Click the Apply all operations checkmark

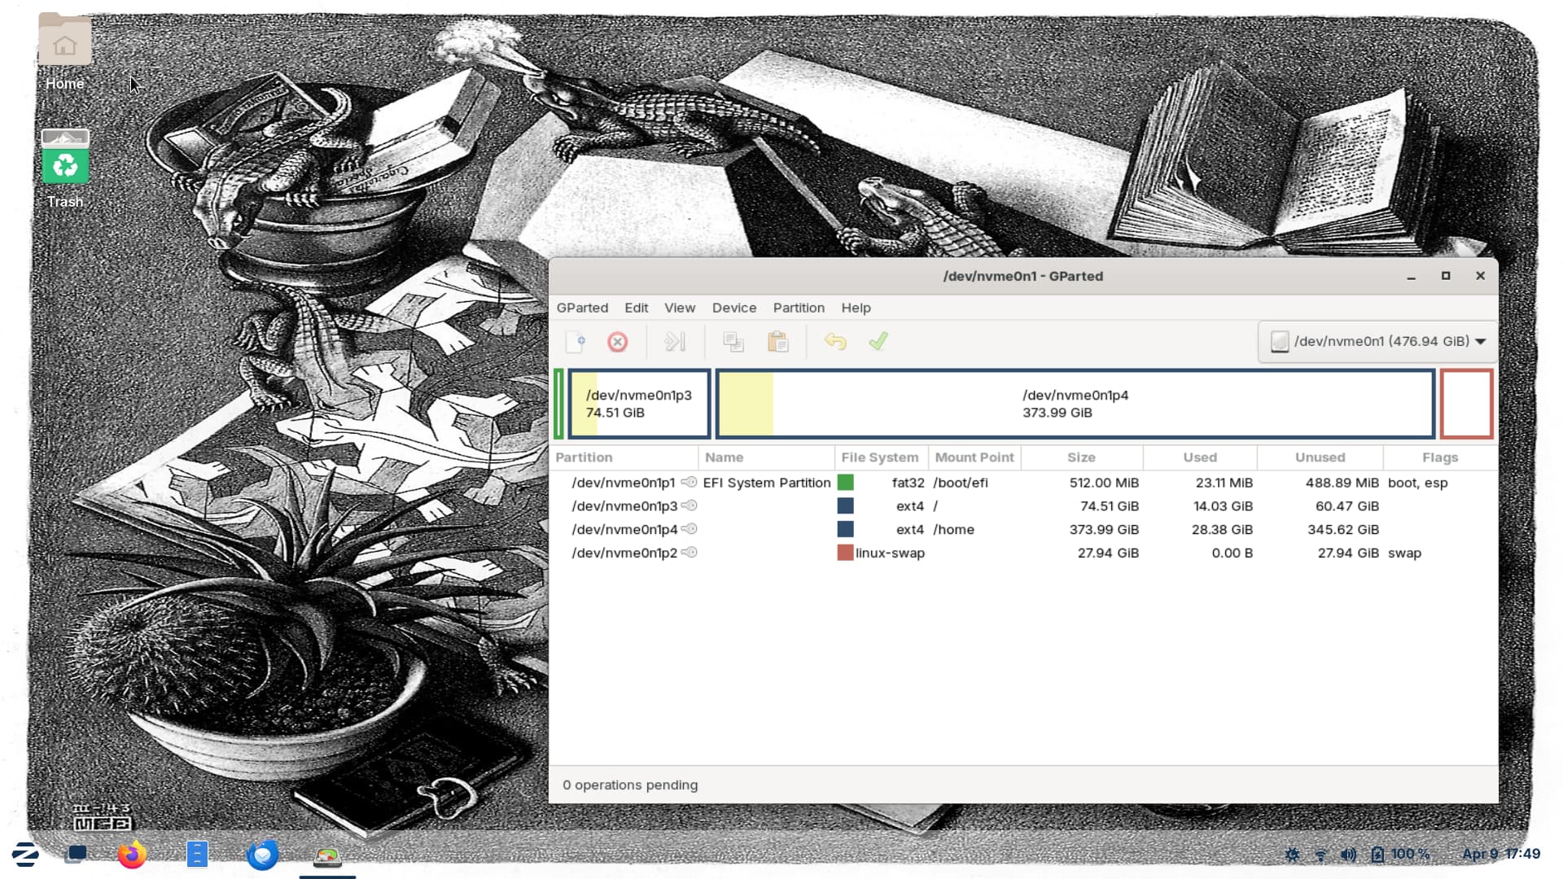click(x=878, y=342)
